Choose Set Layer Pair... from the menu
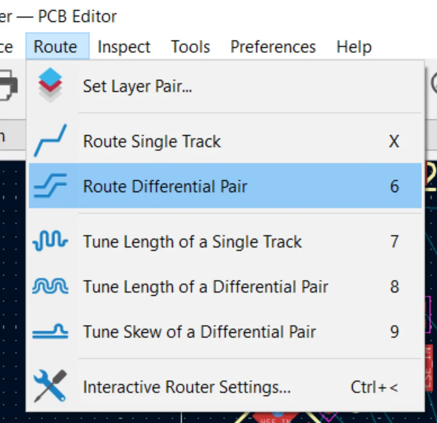Screen dimensions: 437x423 coord(138,86)
